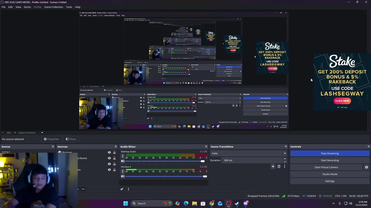
Task: Open File Explorer from the taskbar
Action: tap(194, 203)
